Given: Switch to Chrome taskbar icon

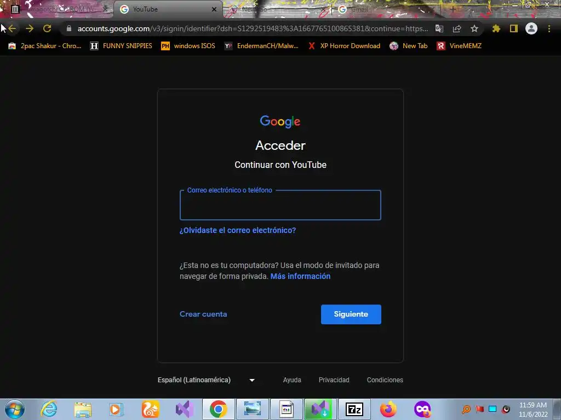Looking at the screenshot, I should click(218, 409).
